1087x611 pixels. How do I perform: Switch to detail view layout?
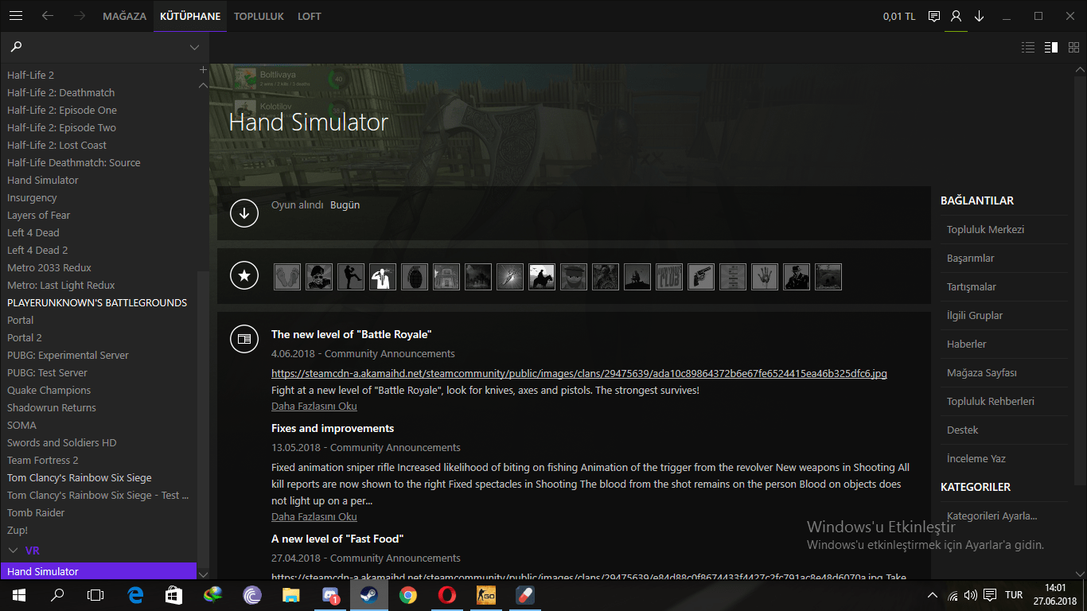pyautogui.click(x=1051, y=47)
